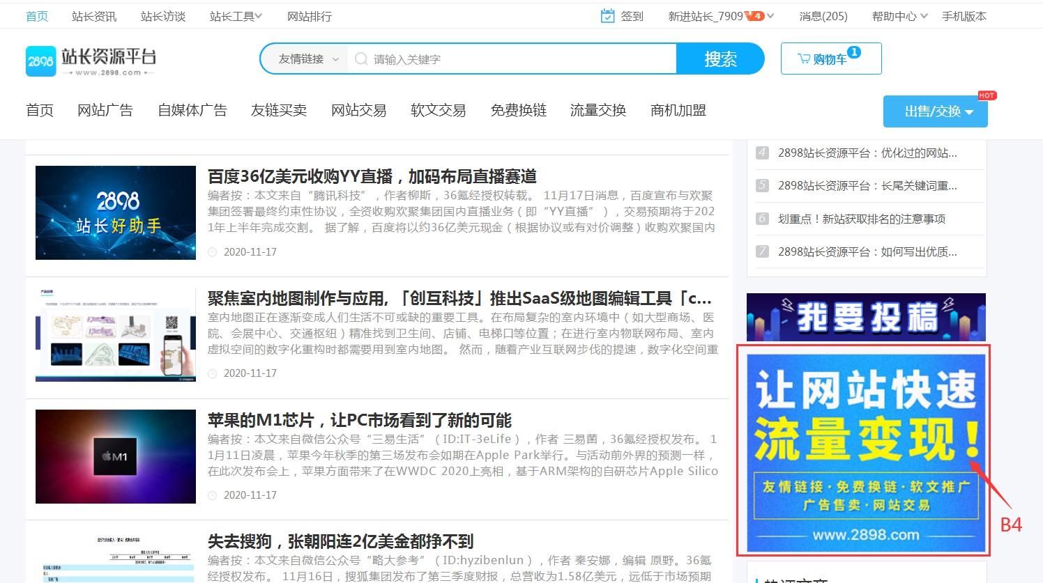Go to 流量交换 in main navigation
The width and height of the screenshot is (1043, 583).
tap(598, 110)
